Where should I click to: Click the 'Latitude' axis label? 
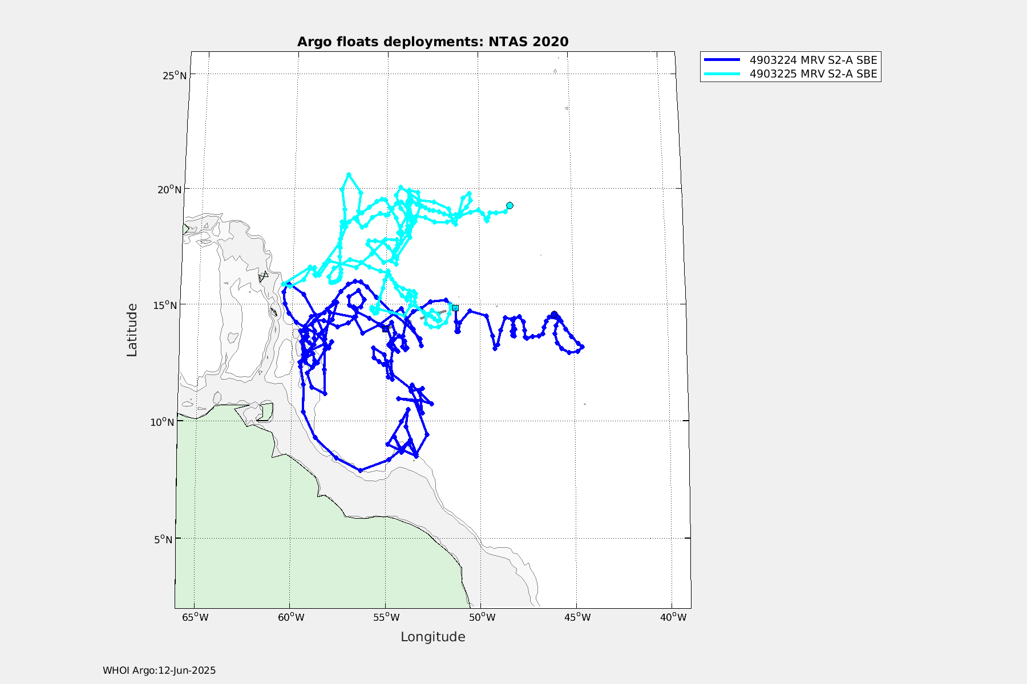coord(132,330)
